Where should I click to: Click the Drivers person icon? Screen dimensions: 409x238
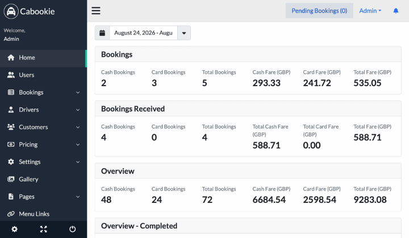point(11,109)
